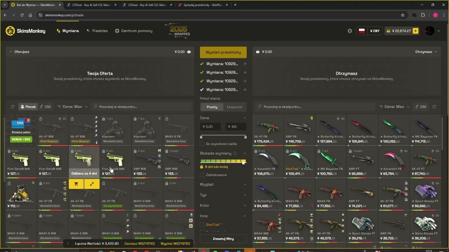Open a new browser tab

tap(235, 5)
